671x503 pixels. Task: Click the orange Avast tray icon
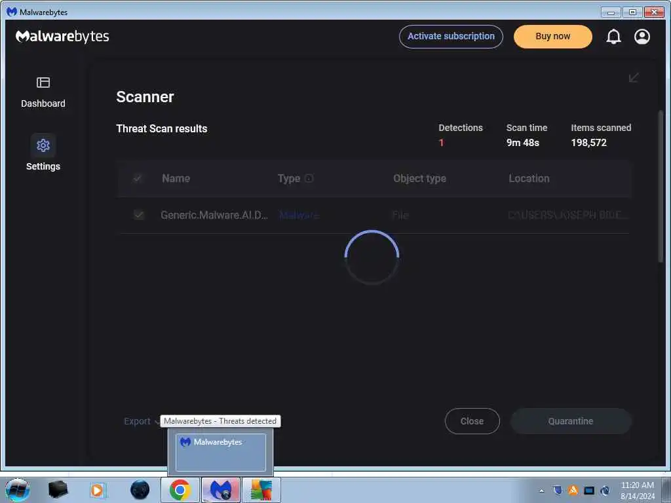(573, 490)
